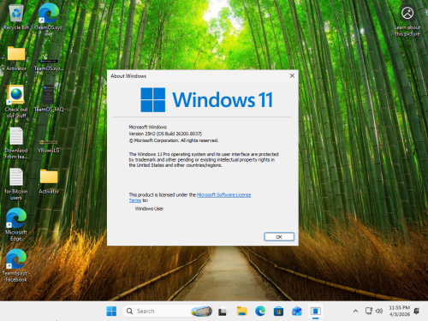This screenshot has width=428, height=321.
Task: Open the clock and date flyout
Action: (400, 311)
